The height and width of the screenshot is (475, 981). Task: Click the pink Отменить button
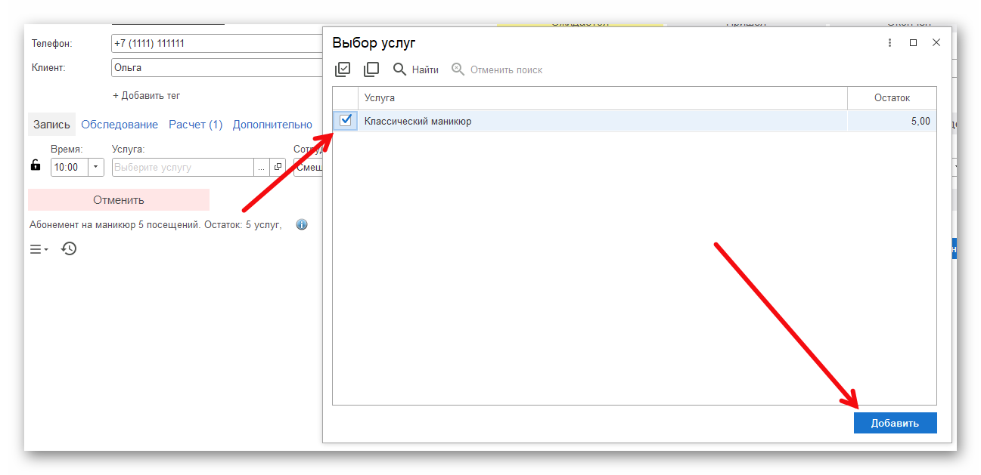[119, 200]
